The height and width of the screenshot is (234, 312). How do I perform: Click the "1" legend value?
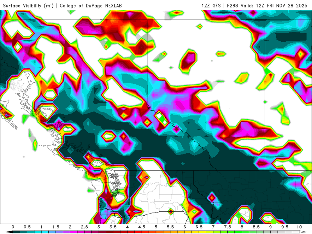(x=41, y=227)
